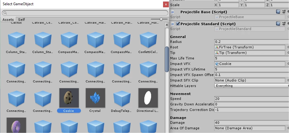Click the Impact SFX Clip field
This screenshot has height=133, width=289.
pos(250,80)
